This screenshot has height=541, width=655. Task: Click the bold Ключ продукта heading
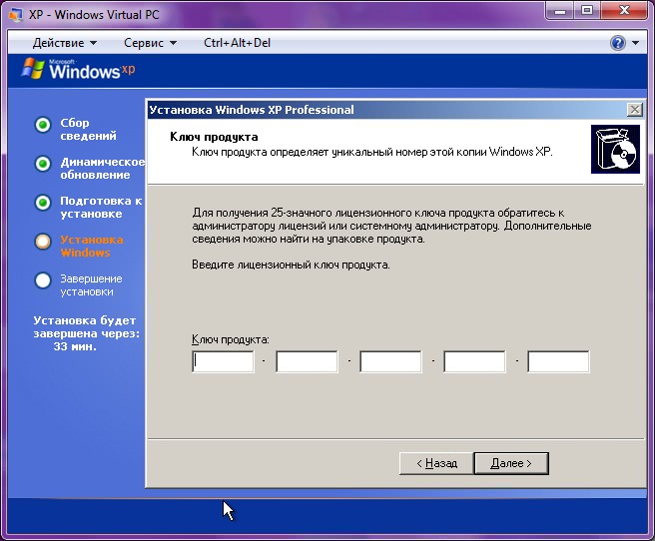(x=214, y=137)
